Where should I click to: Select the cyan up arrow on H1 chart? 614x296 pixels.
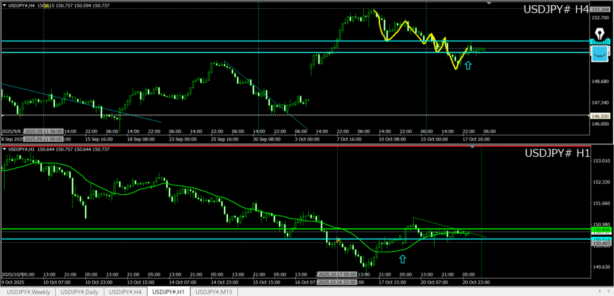tap(402, 258)
